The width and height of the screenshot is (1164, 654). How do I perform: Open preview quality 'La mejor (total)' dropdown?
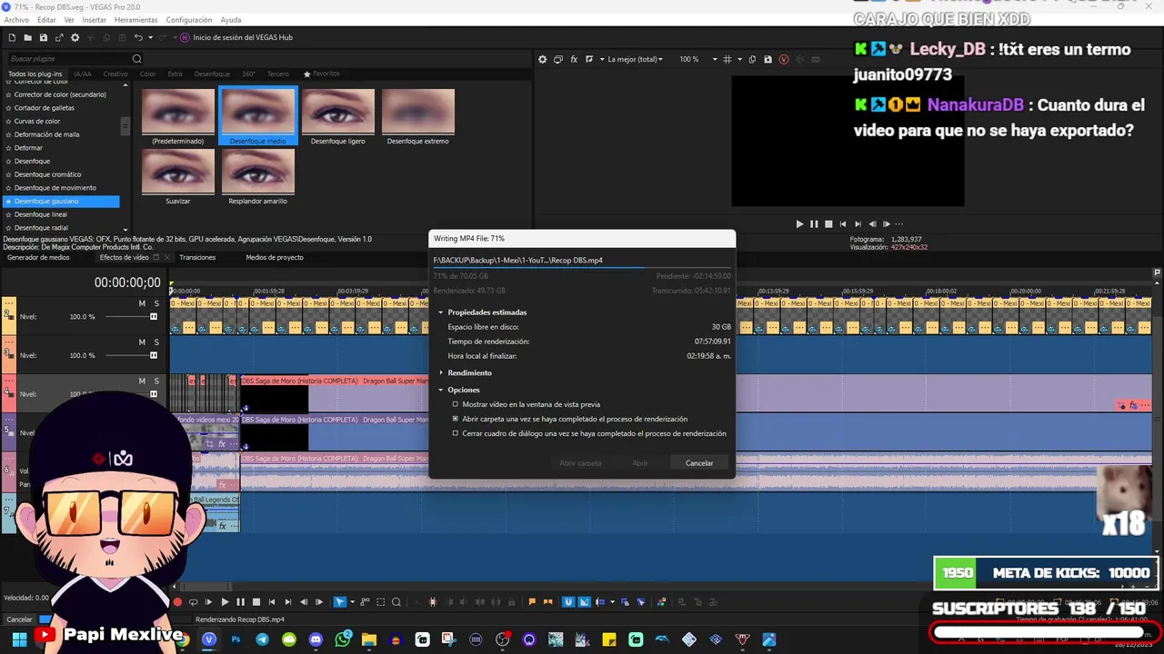634,59
